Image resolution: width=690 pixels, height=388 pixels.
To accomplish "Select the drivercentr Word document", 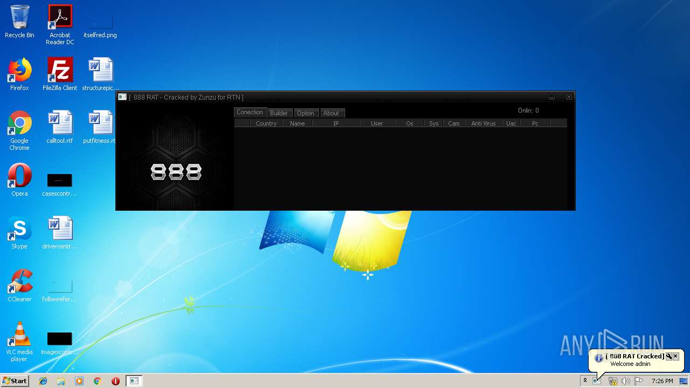I will pos(60,233).
